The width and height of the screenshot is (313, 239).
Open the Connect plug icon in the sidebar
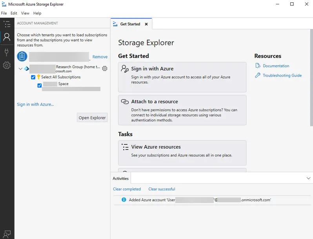pos(7,52)
